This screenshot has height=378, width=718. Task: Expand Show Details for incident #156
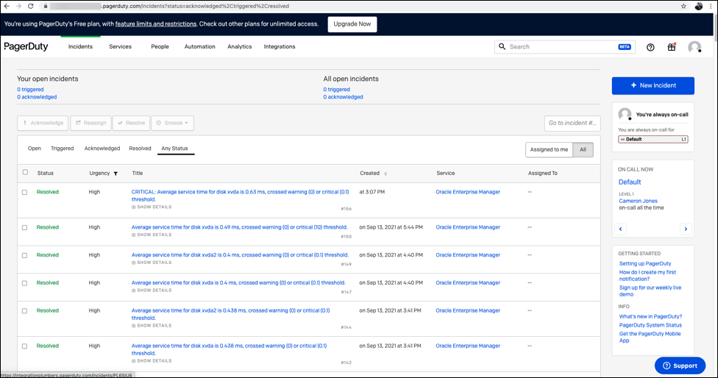[152, 207]
